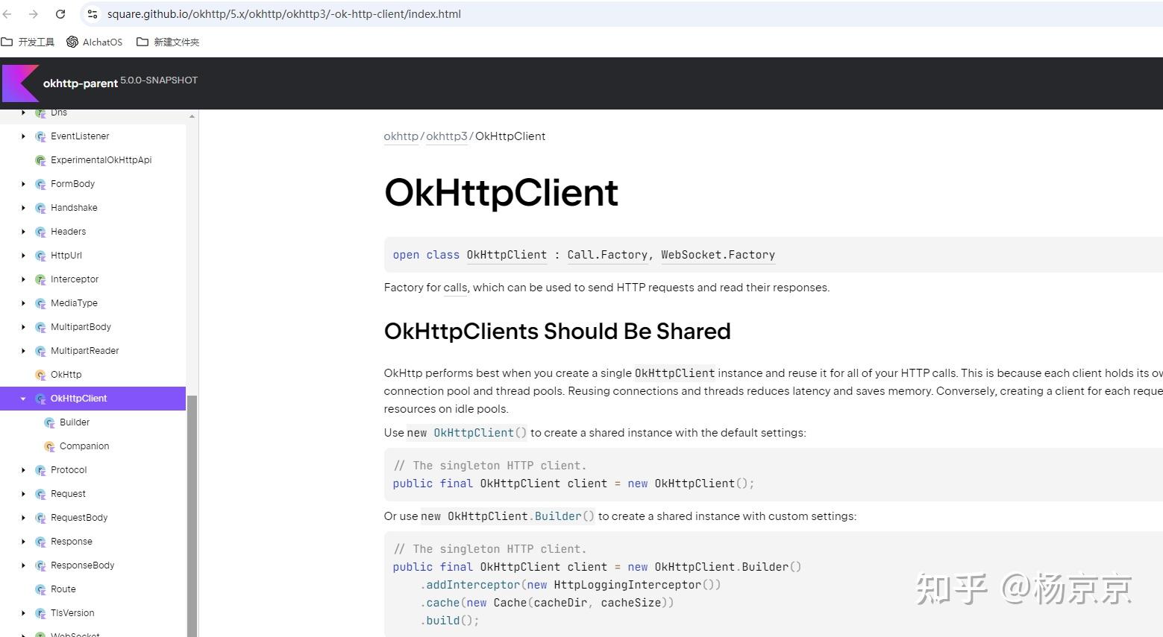The image size is (1163, 637).
Task: Click the class icon next to Companion
Action: (48, 446)
